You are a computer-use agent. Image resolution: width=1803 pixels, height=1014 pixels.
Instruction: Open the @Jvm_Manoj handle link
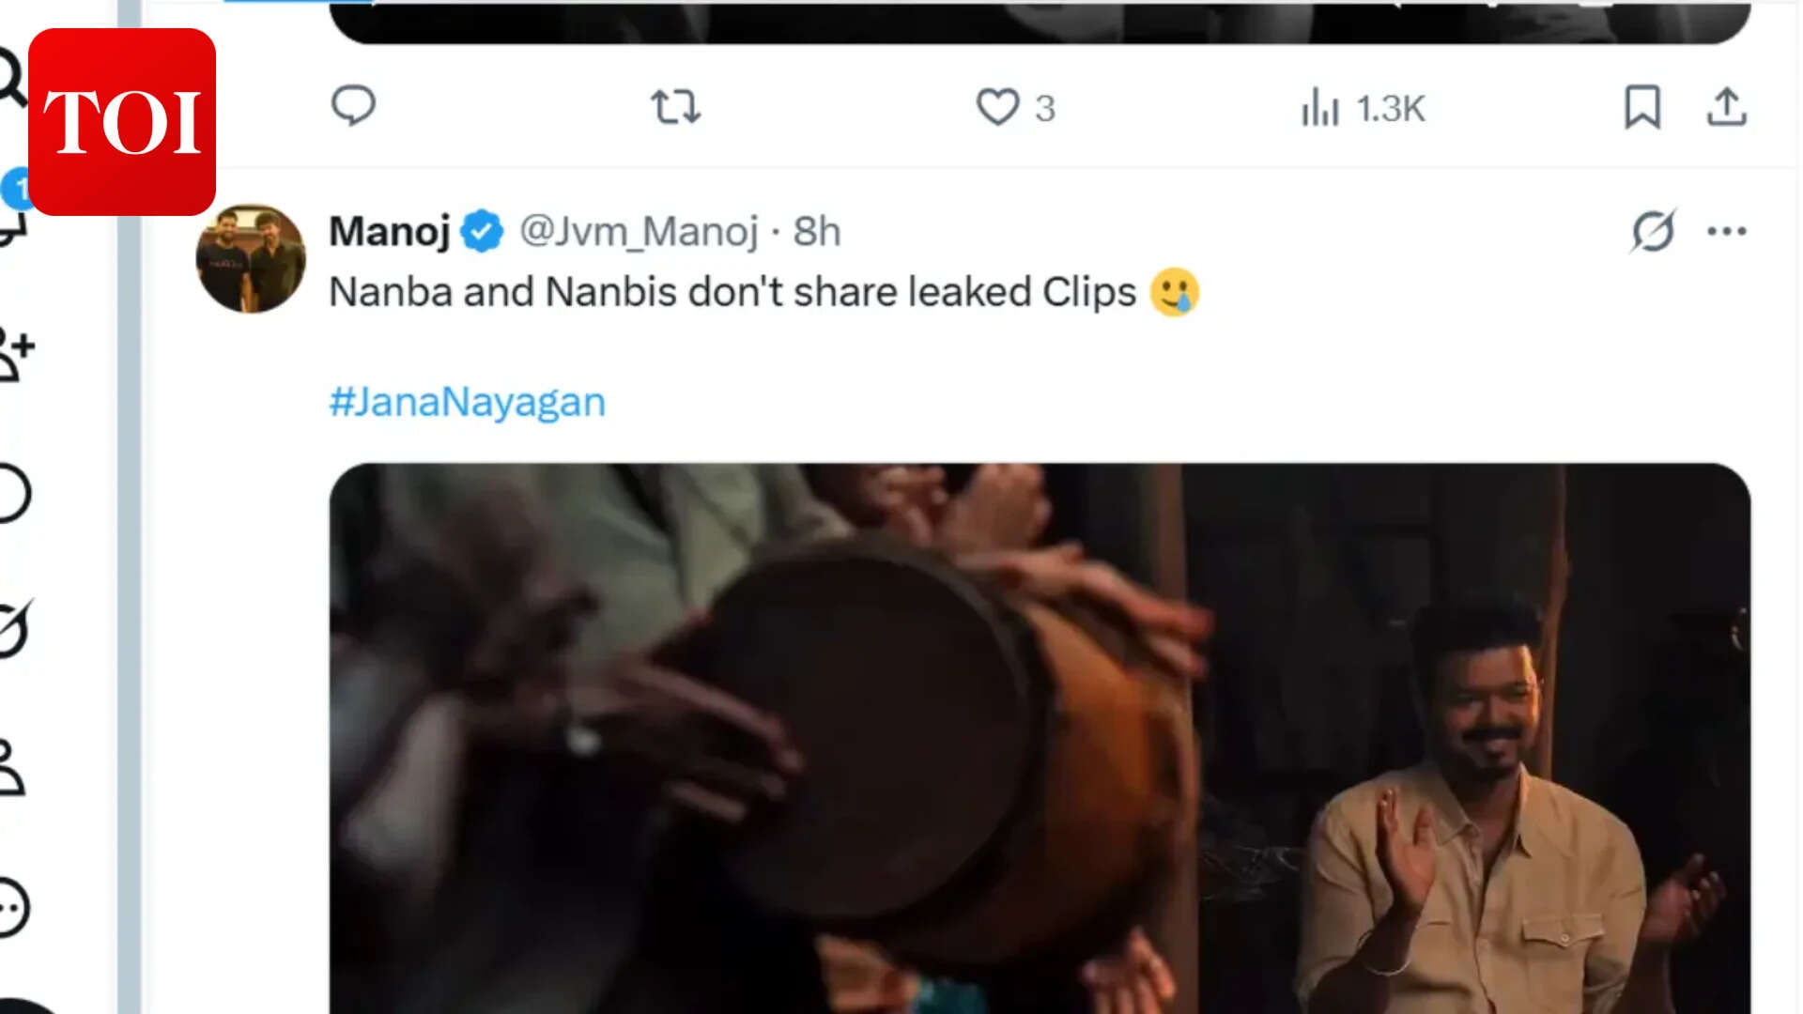click(x=639, y=231)
